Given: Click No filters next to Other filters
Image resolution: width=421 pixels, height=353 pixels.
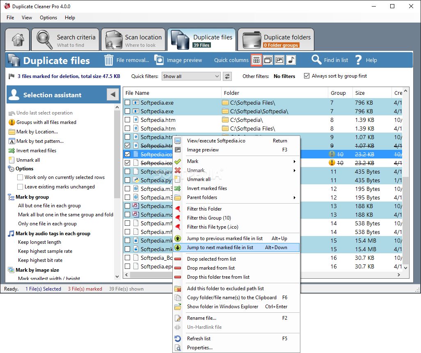Looking at the screenshot, I should pos(284,76).
